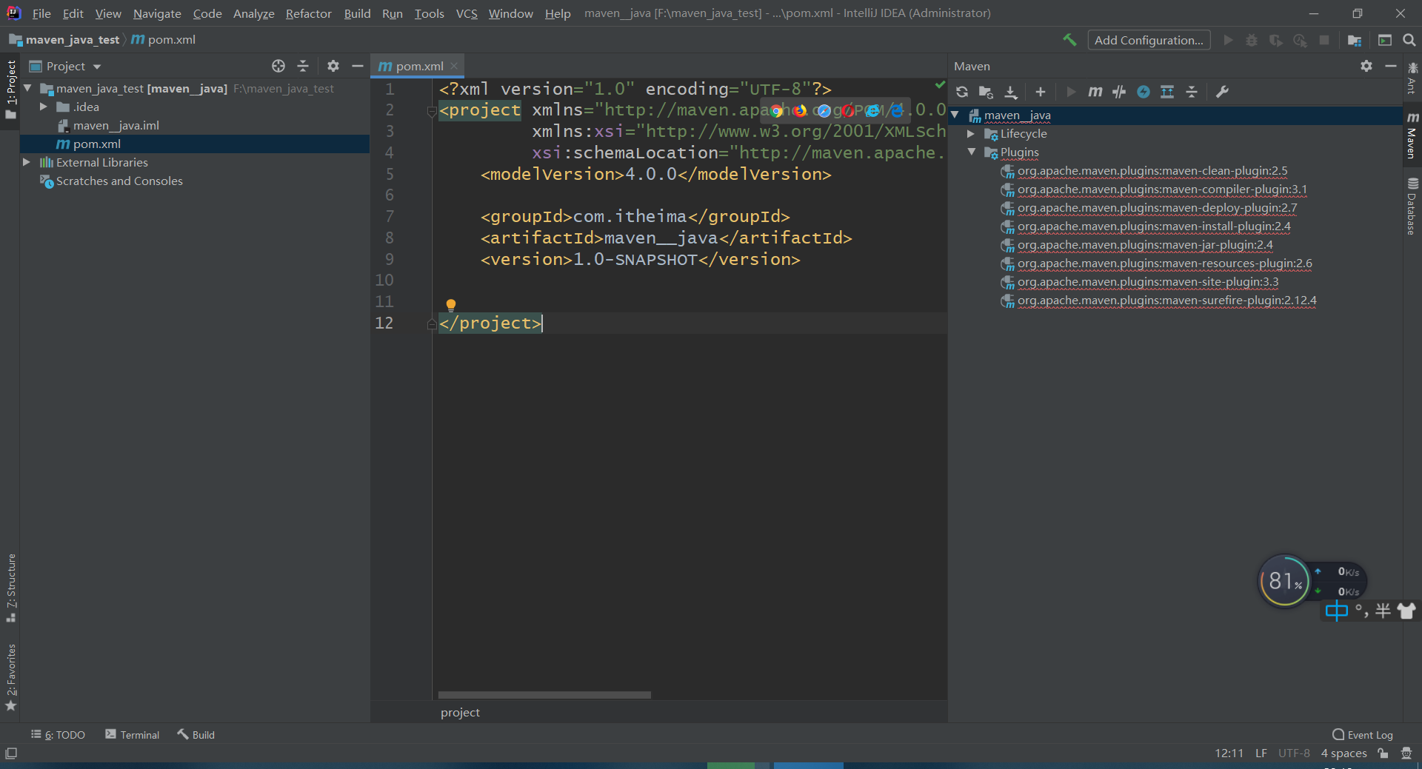Viewport: 1422px width, 769px height.
Task: Execute Maven goal with the m icon
Action: click(x=1095, y=92)
